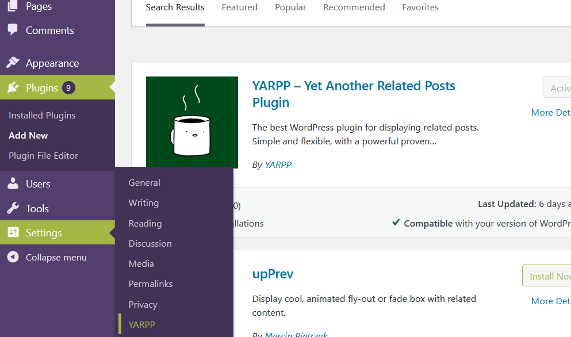
Task: Switch to the Popular tab
Action: pos(290,7)
